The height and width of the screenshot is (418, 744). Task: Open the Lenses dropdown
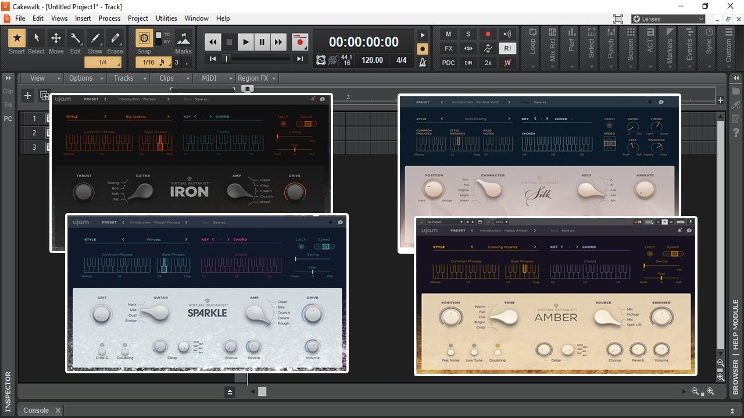(x=668, y=19)
